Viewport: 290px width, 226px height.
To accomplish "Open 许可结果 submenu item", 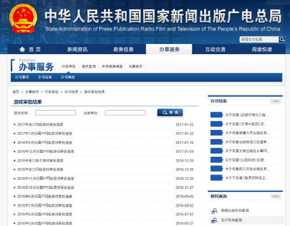I will (45, 77).
